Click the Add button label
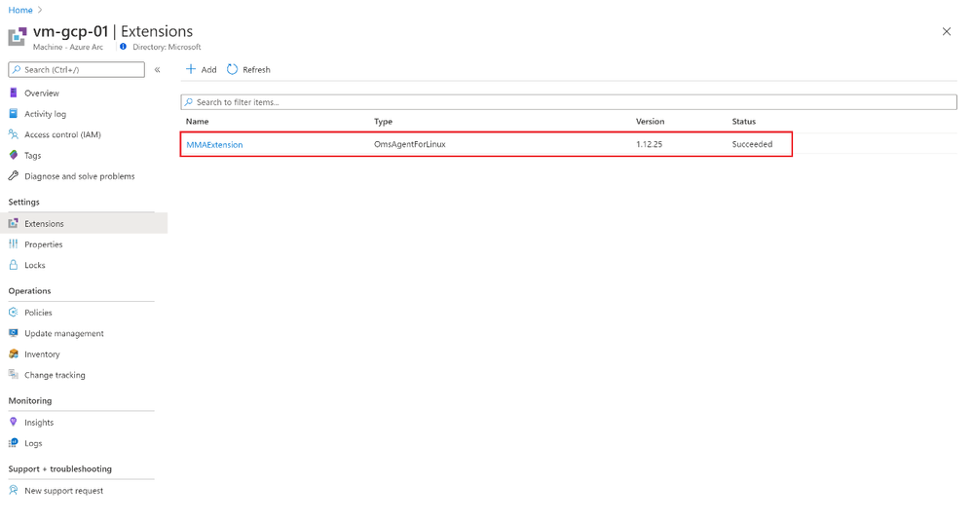Image resolution: width=973 pixels, height=521 pixels. pyautogui.click(x=209, y=69)
